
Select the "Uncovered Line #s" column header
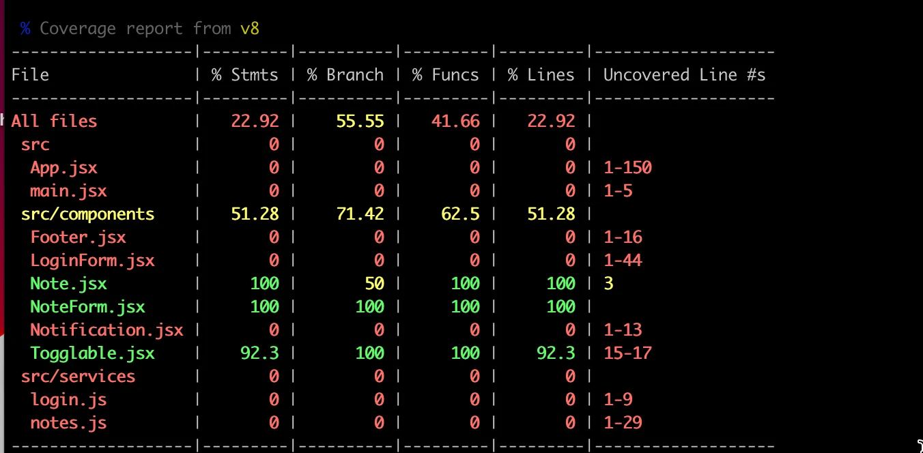point(685,75)
